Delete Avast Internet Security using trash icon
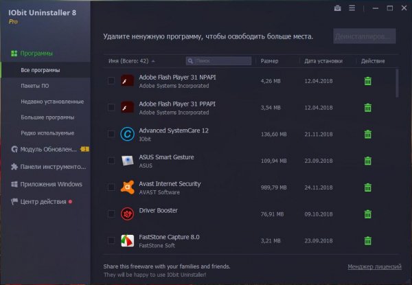 point(368,187)
